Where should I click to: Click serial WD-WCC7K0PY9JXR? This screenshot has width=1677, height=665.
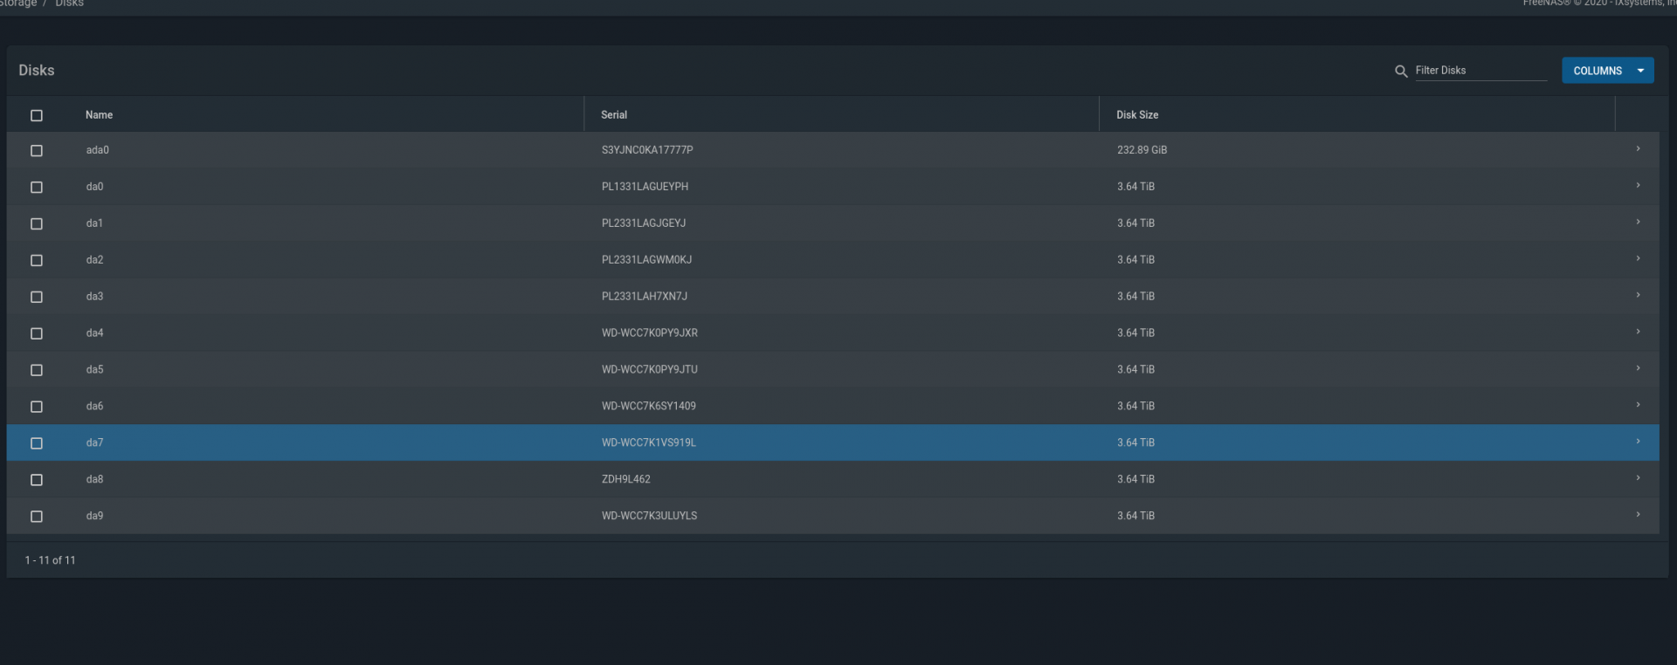[650, 333]
